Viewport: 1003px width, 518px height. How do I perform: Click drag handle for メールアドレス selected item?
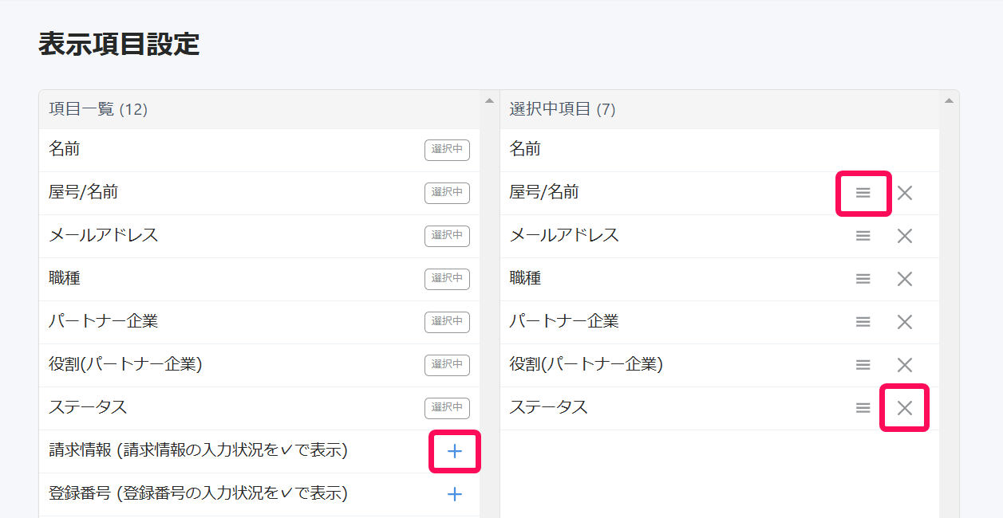click(863, 236)
